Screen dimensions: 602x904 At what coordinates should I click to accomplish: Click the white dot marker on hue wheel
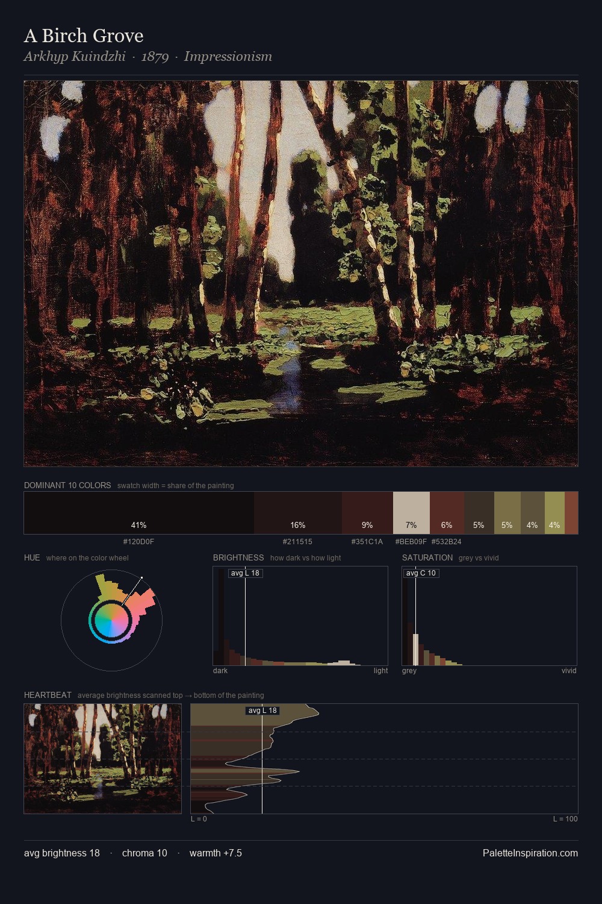coord(141,578)
